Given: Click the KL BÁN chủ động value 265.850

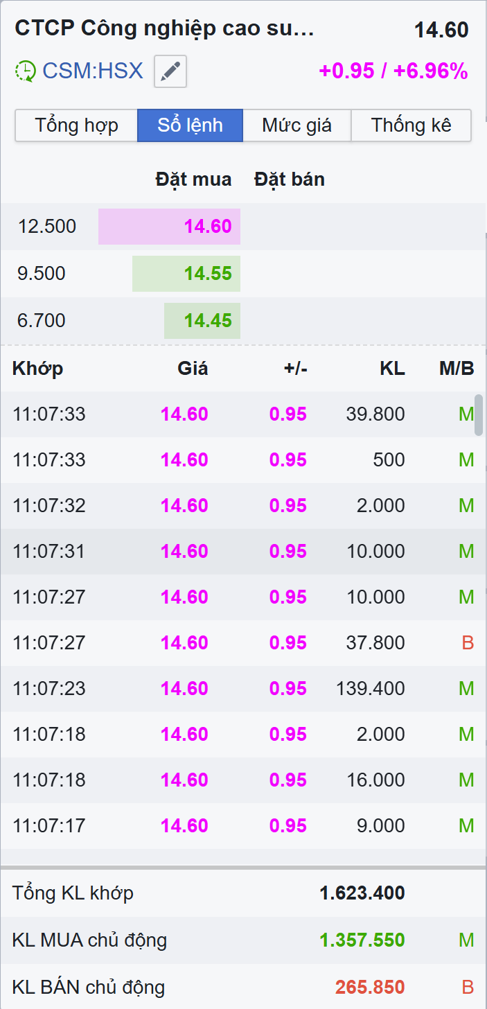Looking at the screenshot, I should 370,987.
